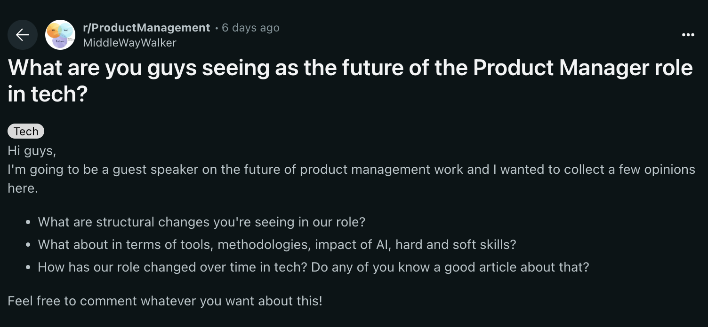Select the tools and methodologies bullet text
This screenshot has width=708, height=327.
tap(277, 244)
